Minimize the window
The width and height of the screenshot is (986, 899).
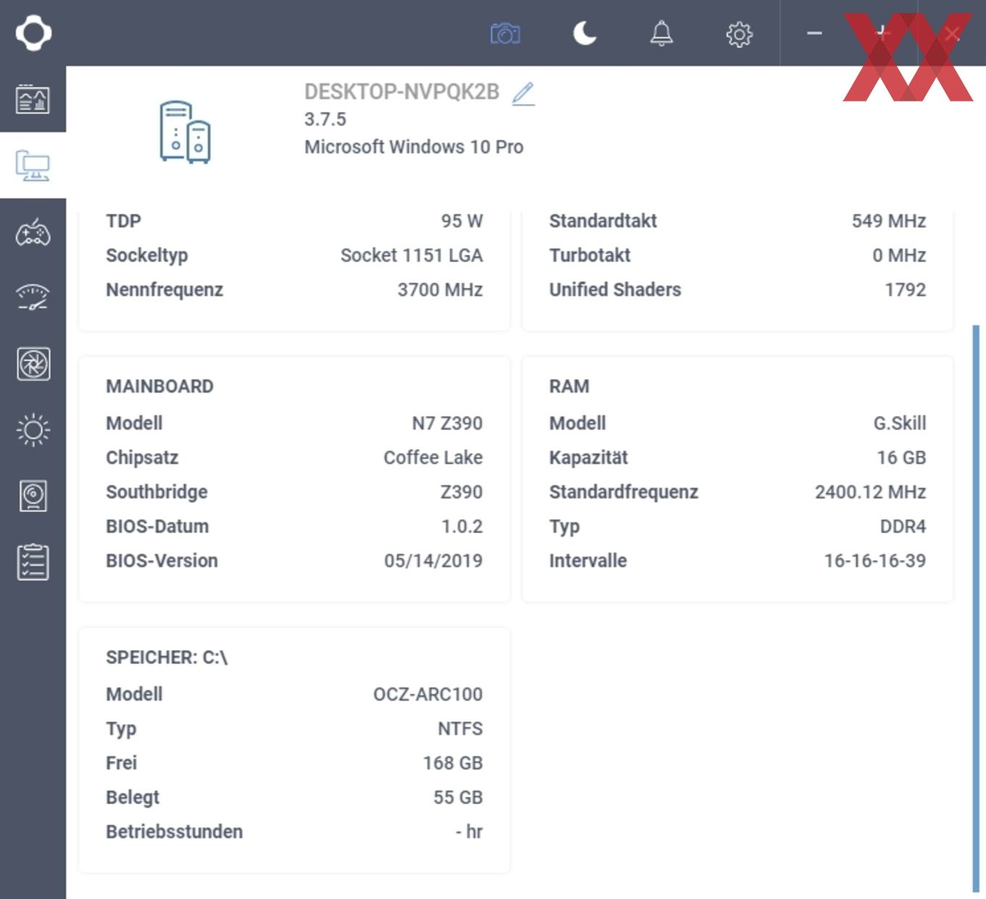point(814,33)
